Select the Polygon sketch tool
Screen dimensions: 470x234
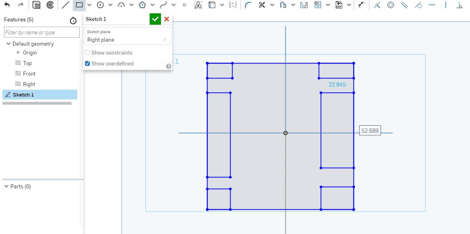pyautogui.click(x=143, y=5)
